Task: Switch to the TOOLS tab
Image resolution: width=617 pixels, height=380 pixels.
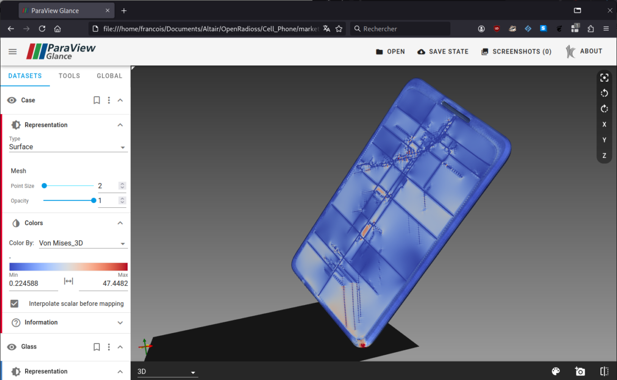Action: [69, 76]
